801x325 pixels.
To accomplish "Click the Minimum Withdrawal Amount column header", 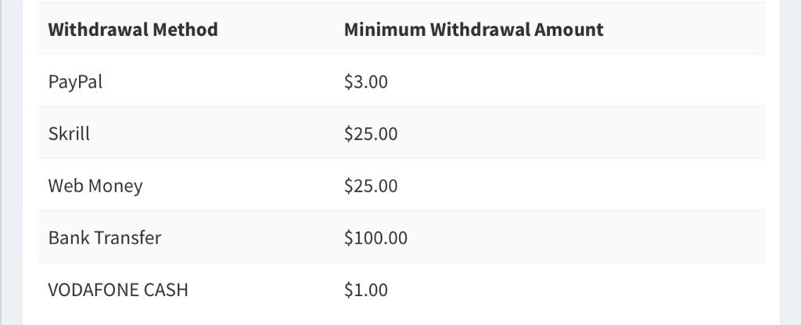I will (x=473, y=30).
